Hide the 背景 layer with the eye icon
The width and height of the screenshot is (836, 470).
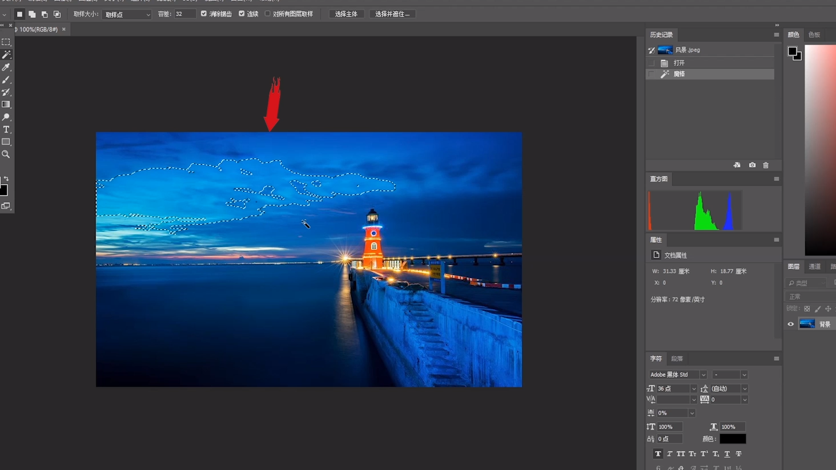tap(791, 324)
